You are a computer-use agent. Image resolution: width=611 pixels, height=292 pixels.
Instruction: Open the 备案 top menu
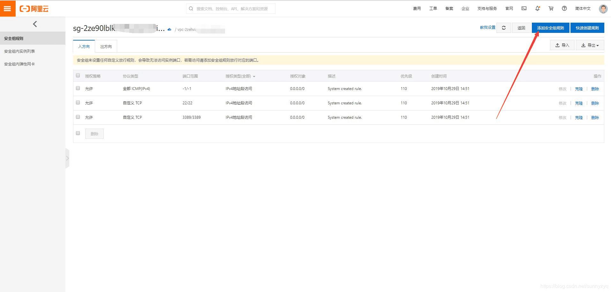449,9
